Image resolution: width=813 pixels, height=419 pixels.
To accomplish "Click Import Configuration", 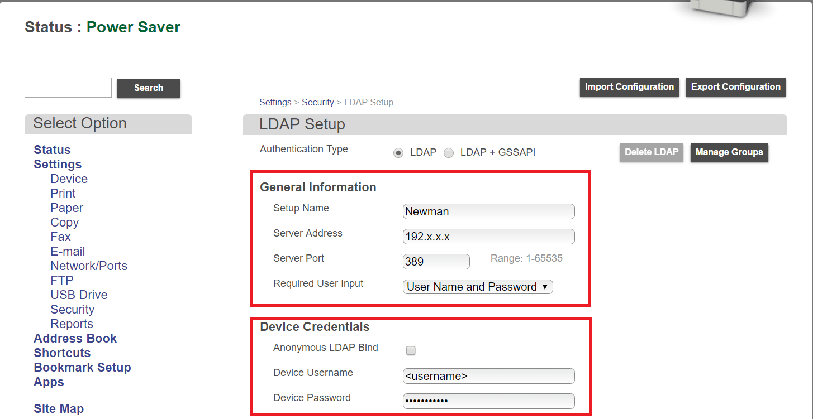I will [x=629, y=86].
